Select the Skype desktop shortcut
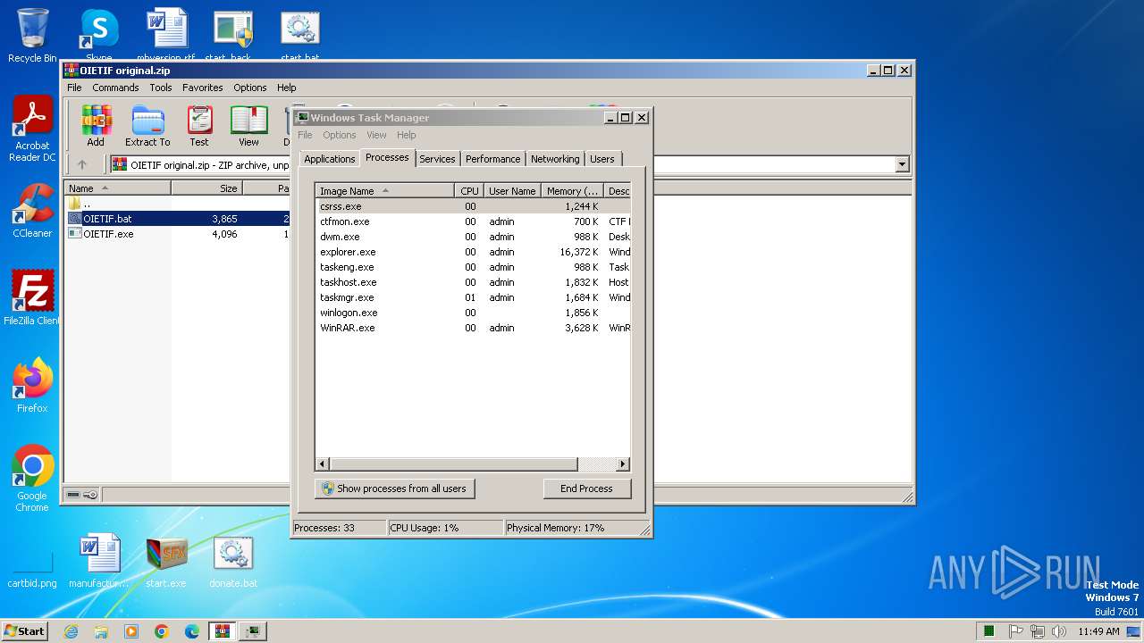The height and width of the screenshot is (643, 1144). pyautogui.click(x=98, y=36)
